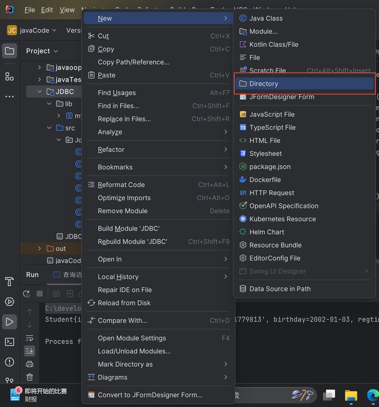Viewport: 379px width, 407px height.
Task: Expand the New submenu arrow
Action: pos(226,18)
